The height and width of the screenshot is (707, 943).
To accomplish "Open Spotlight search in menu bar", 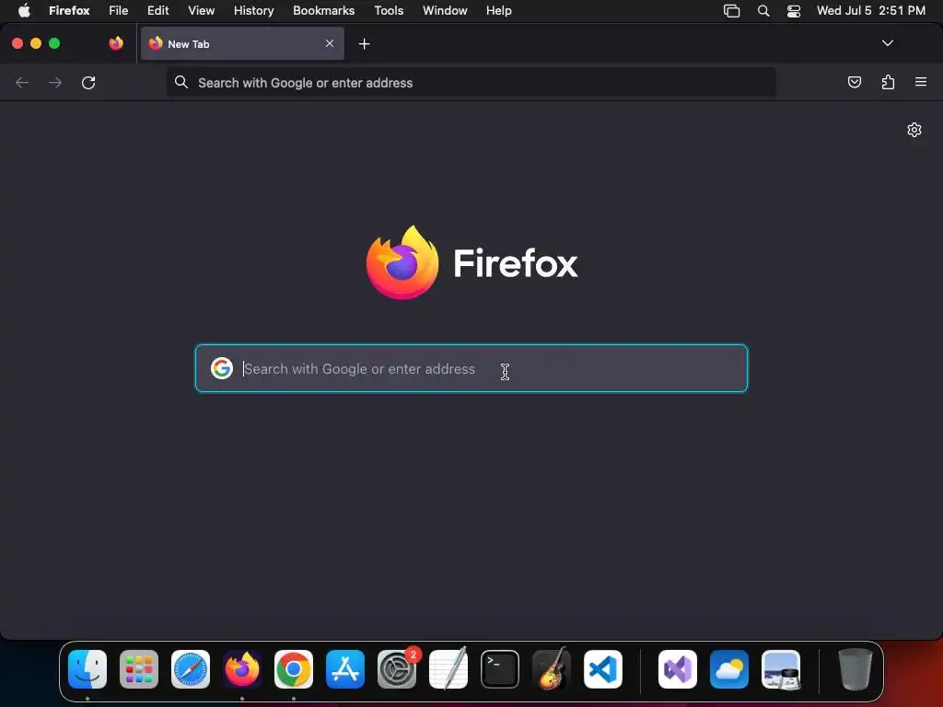I will coord(763,11).
